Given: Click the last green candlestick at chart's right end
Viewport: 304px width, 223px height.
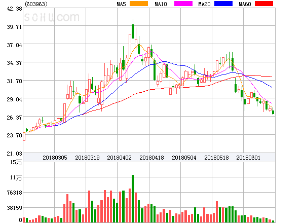Looking at the screenshot, I should coord(273,112).
